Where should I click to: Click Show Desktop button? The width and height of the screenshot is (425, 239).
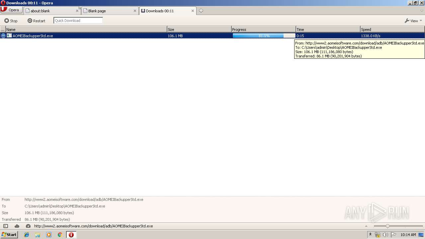pos(421,235)
